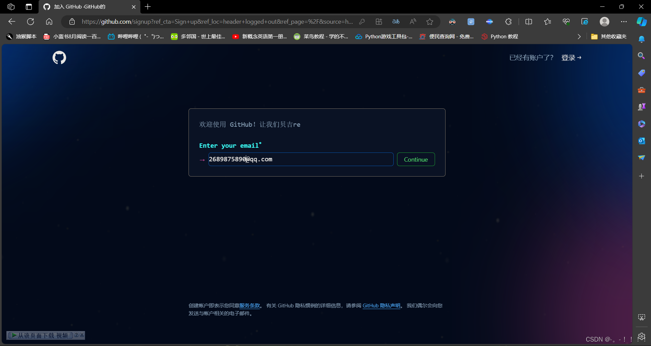Screen dimensions: 651x346
Task: Click the 登录 sign-in link
Action: tap(571, 58)
